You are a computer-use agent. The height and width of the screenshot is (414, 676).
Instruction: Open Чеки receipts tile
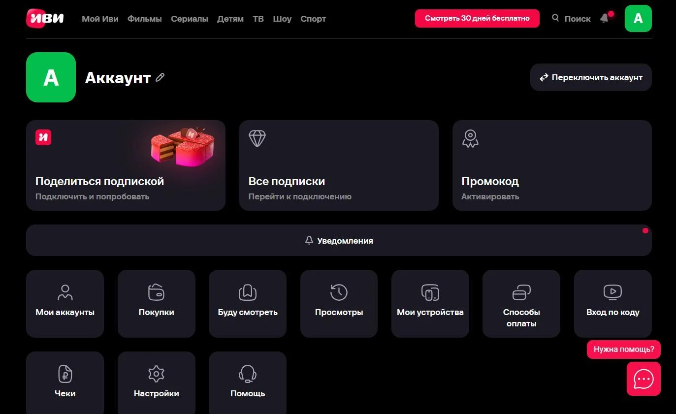pos(65,382)
